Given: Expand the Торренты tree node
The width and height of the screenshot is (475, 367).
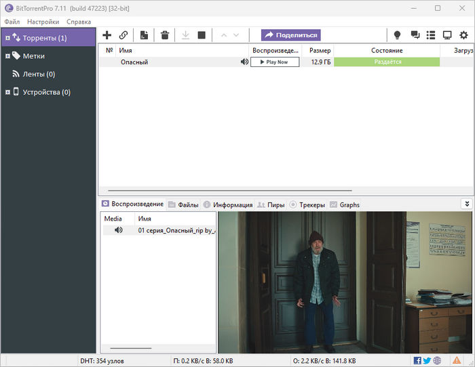Looking at the screenshot, I should coord(7,38).
